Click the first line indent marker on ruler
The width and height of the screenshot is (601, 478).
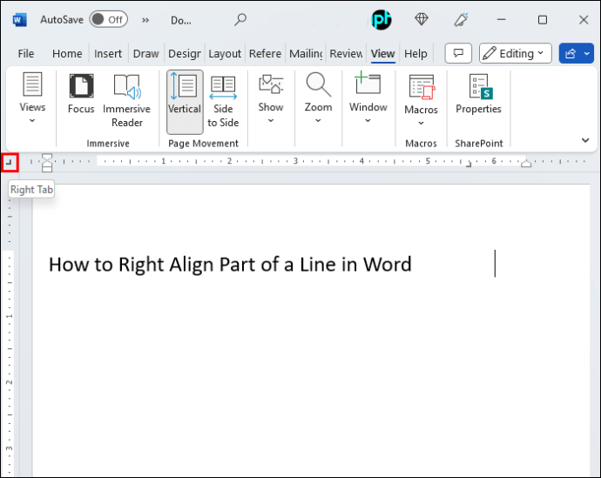point(47,157)
